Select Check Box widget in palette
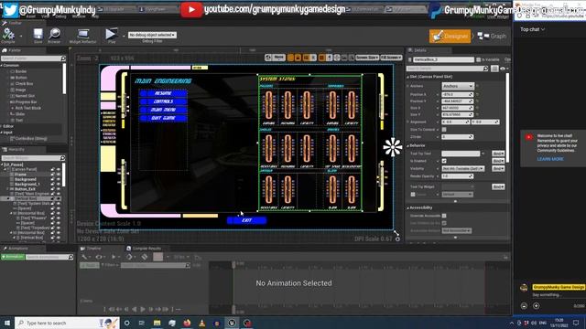Screen dimensions: 586x329 pyautogui.click(x=25, y=84)
